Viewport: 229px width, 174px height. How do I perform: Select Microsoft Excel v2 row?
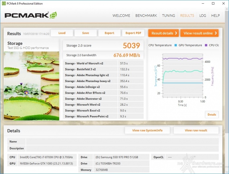(x=103, y=111)
